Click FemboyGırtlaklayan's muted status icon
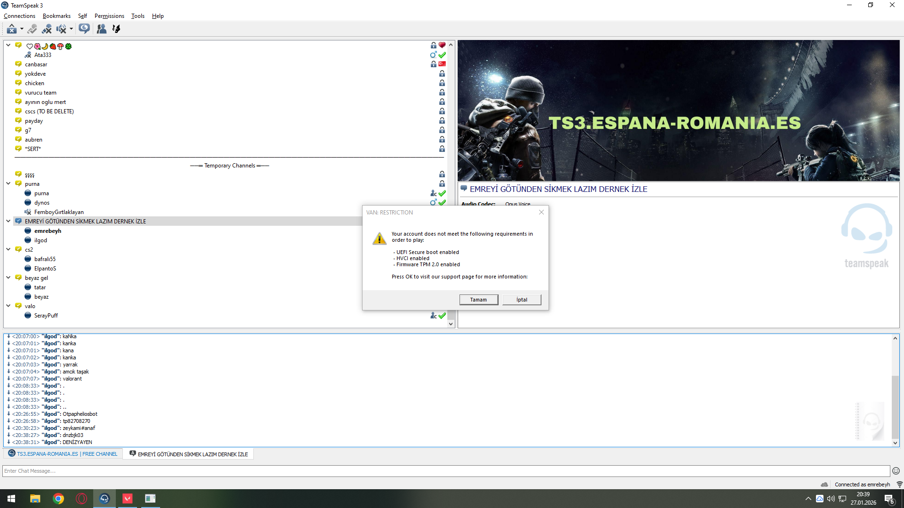904x508 pixels. pos(28,212)
